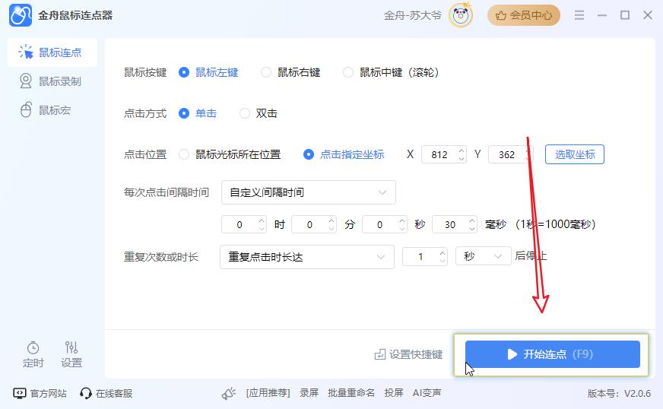
Task: Click the megaphone announcement icon
Action: [x=228, y=393]
